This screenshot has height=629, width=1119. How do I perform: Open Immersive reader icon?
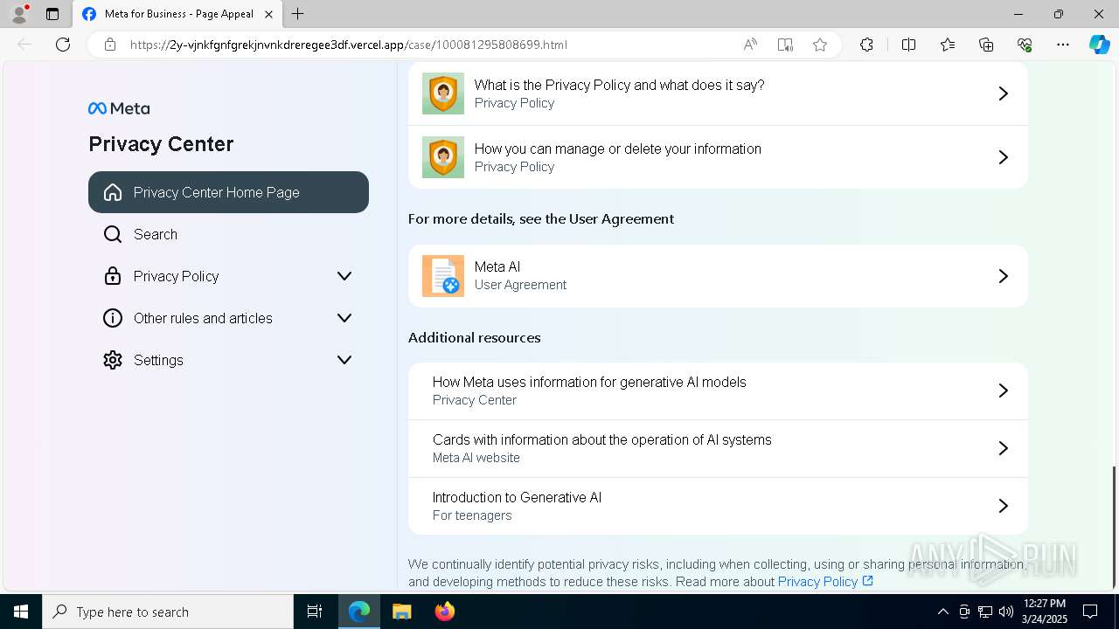pyautogui.click(x=785, y=45)
